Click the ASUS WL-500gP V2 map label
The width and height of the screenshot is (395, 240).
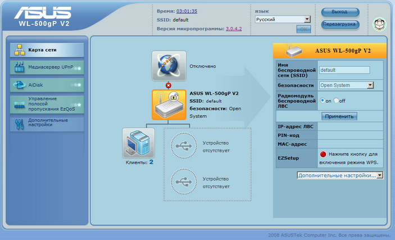point(214,93)
